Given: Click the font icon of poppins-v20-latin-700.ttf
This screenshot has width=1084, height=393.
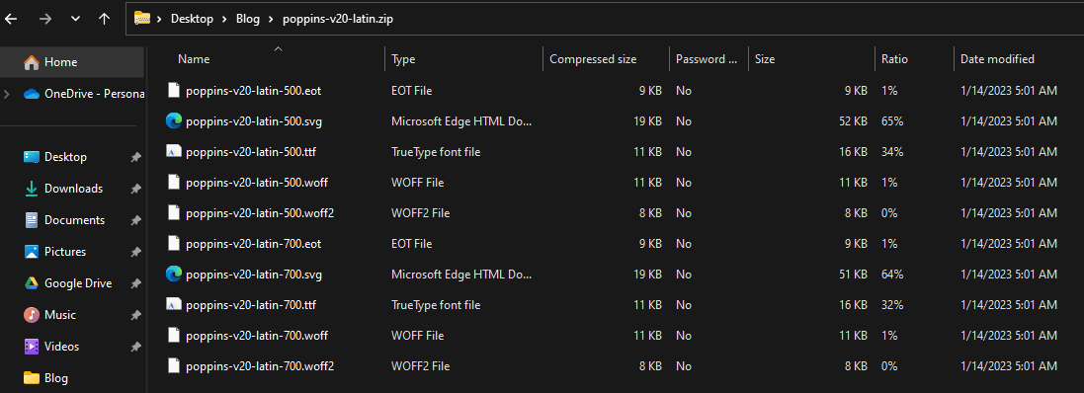Looking at the screenshot, I should (x=174, y=304).
